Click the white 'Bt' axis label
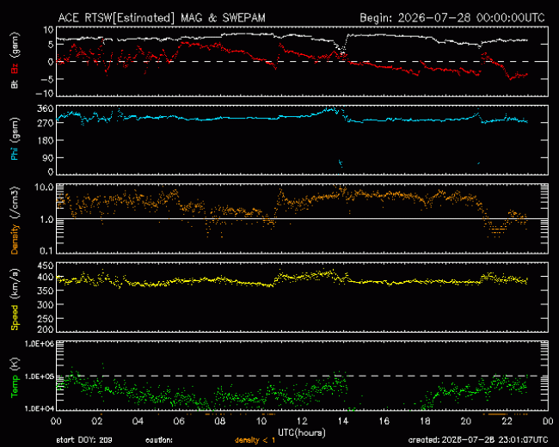This screenshot has height=447, width=559. coord(15,84)
